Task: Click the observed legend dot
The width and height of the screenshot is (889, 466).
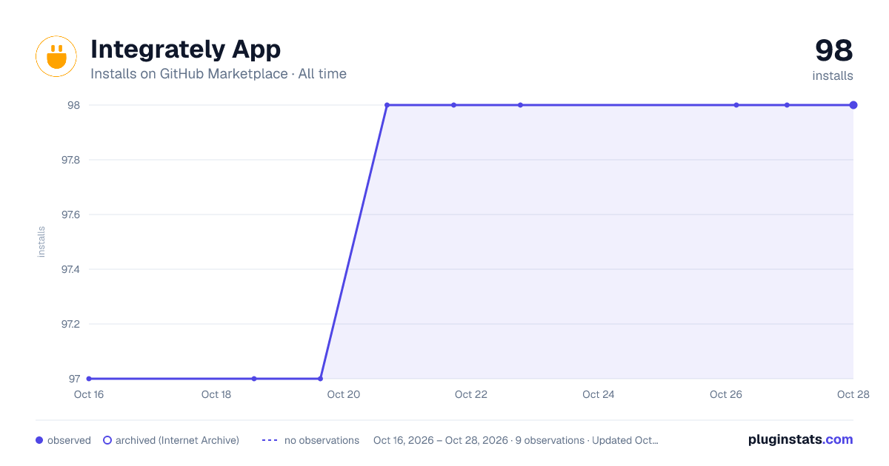Action: pyautogui.click(x=39, y=440)
